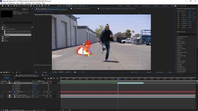Screen dimensions: 198x111
Task: Select the Rectangle shape tool
Action: tap(28, 6)
